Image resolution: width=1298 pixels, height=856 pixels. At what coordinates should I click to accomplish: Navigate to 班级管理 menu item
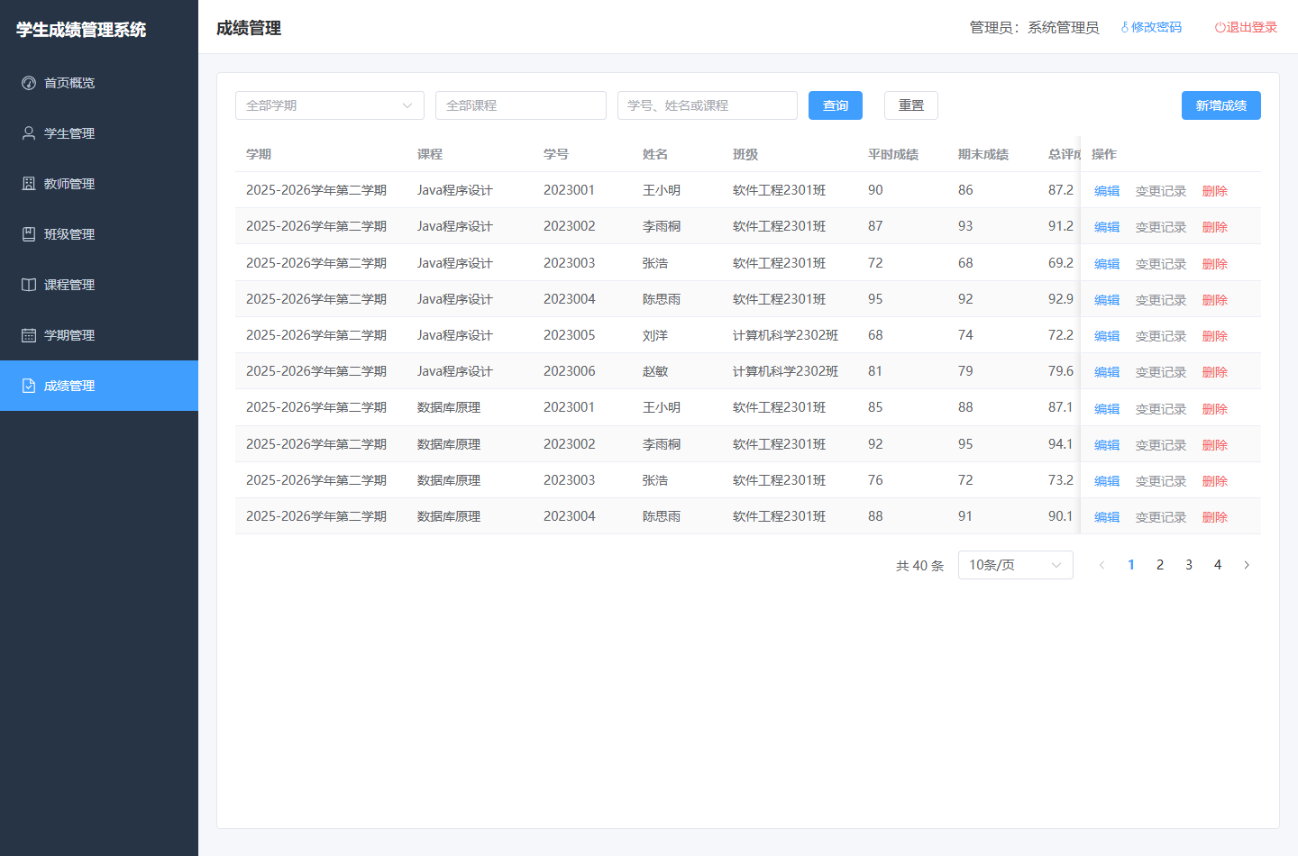99,234
